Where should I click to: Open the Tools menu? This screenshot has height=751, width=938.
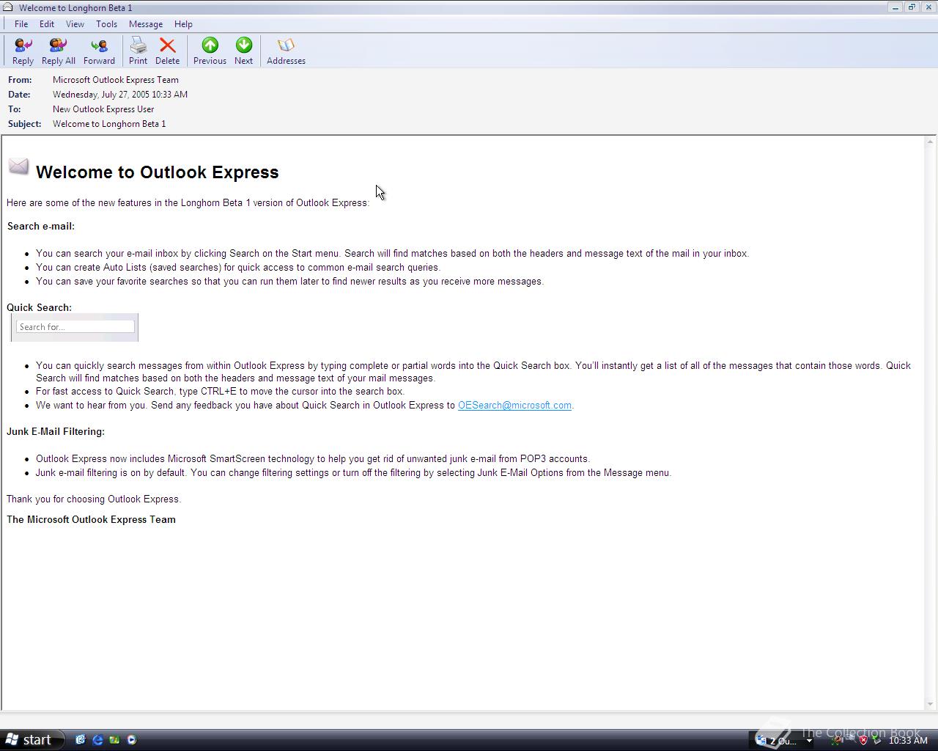coord(106,24)
